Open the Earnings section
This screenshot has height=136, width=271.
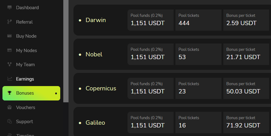[x=25, y=79]
